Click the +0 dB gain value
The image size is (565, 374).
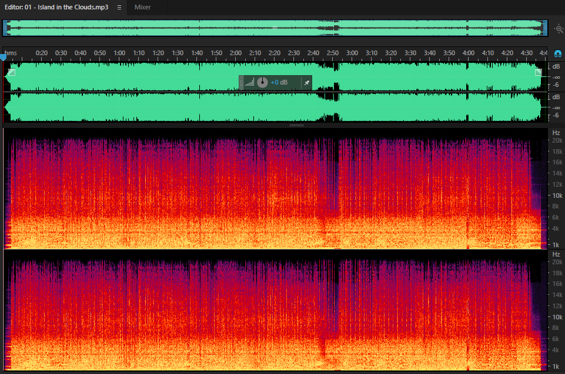(x=279, y=82)
